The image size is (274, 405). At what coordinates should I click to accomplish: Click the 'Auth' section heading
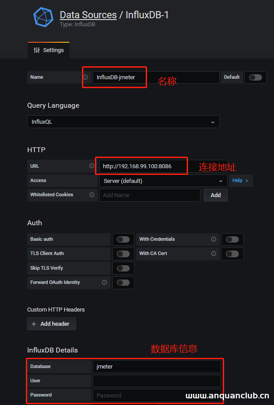[35, 223]
